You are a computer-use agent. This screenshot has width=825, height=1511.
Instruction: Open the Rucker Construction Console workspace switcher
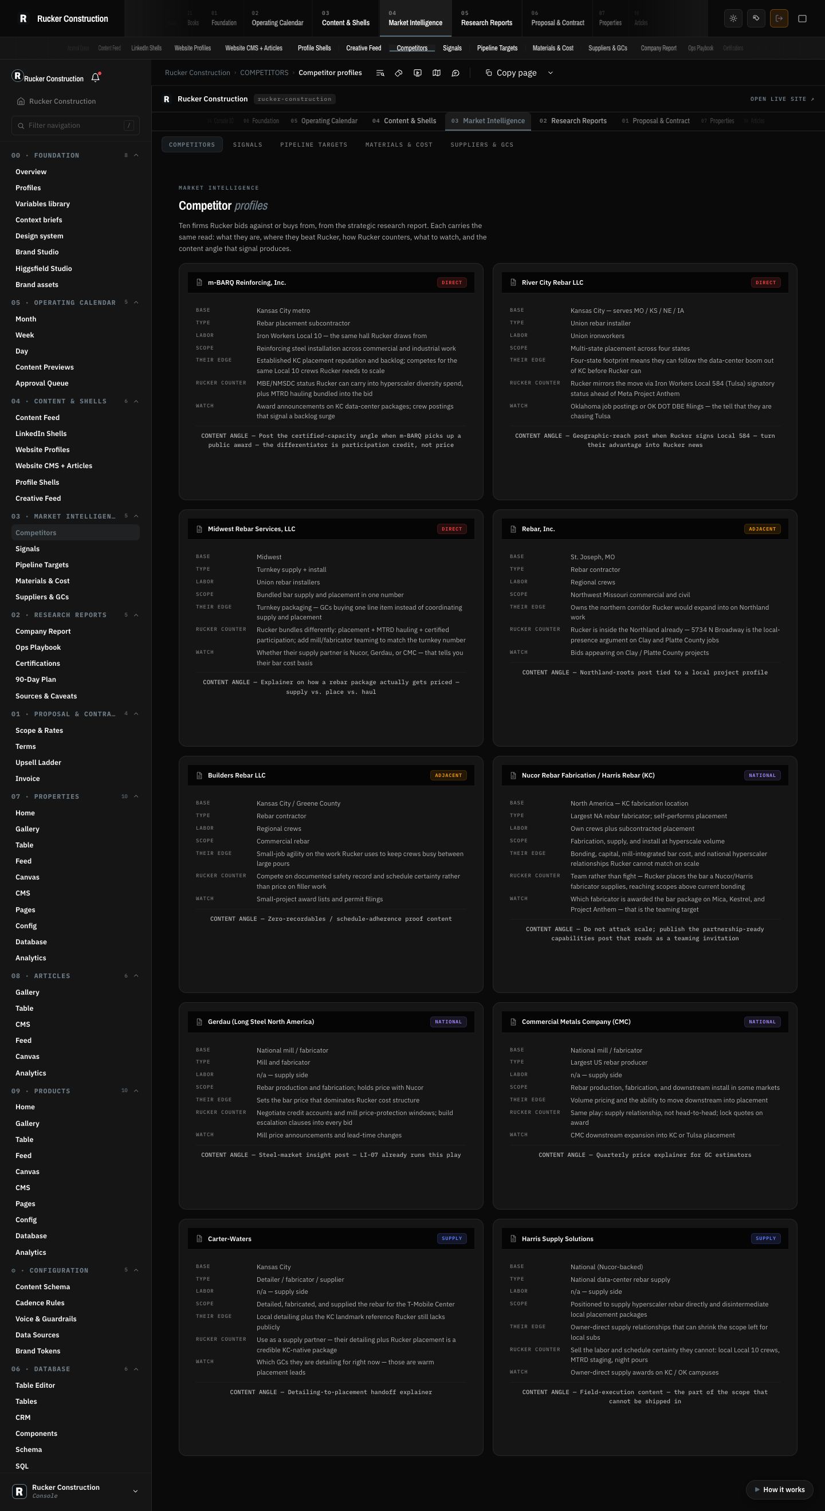[76, 1490]
